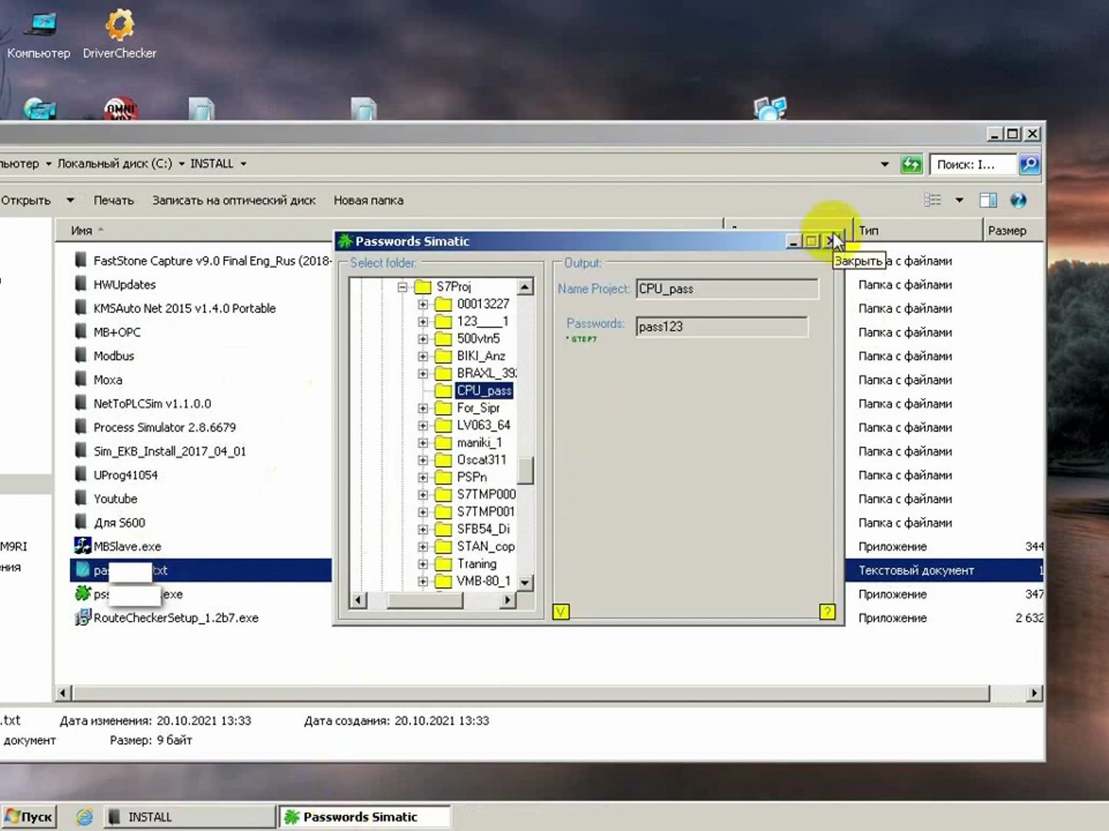Open Internet Explorer from the taskbar

click(x=85, y=817)
